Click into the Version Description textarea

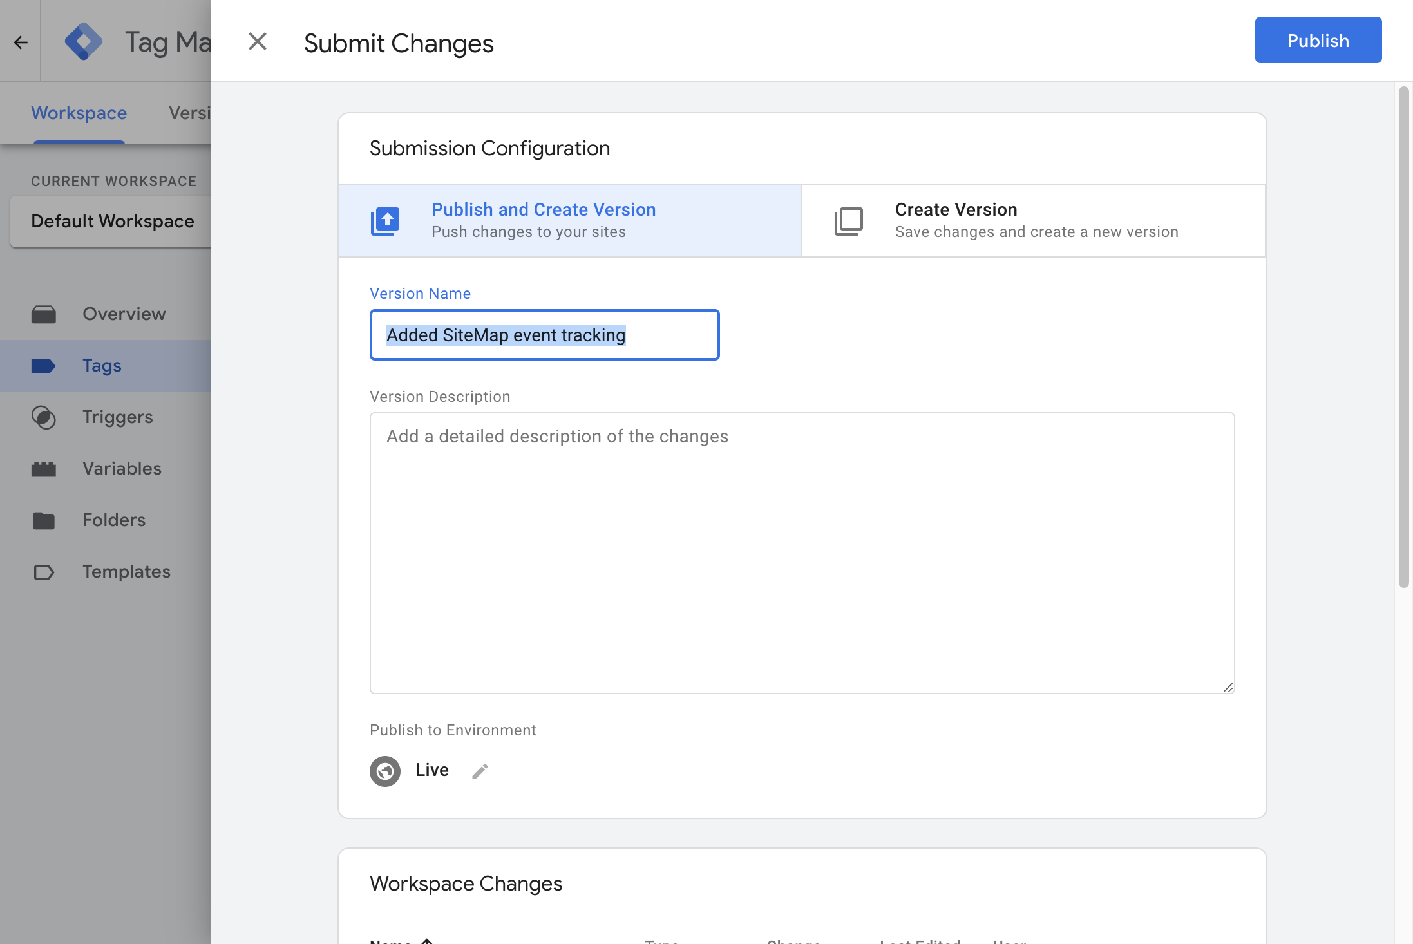(x=802, y=553)
